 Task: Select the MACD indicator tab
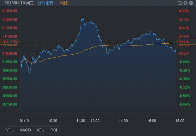(x=25, y=130)
